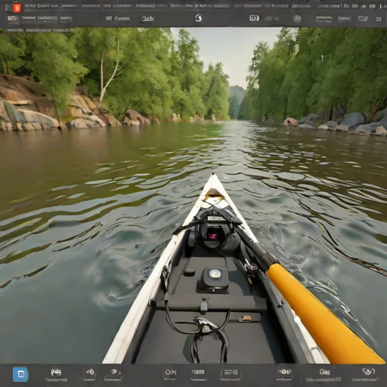This screenshot has height=387, width=387.
Task: Click the circular ring icon in top toolbar
Action: 297,19
